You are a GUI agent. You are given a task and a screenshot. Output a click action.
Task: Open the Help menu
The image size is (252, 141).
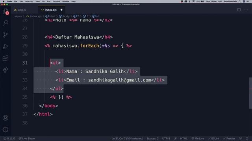pos(74,2)
